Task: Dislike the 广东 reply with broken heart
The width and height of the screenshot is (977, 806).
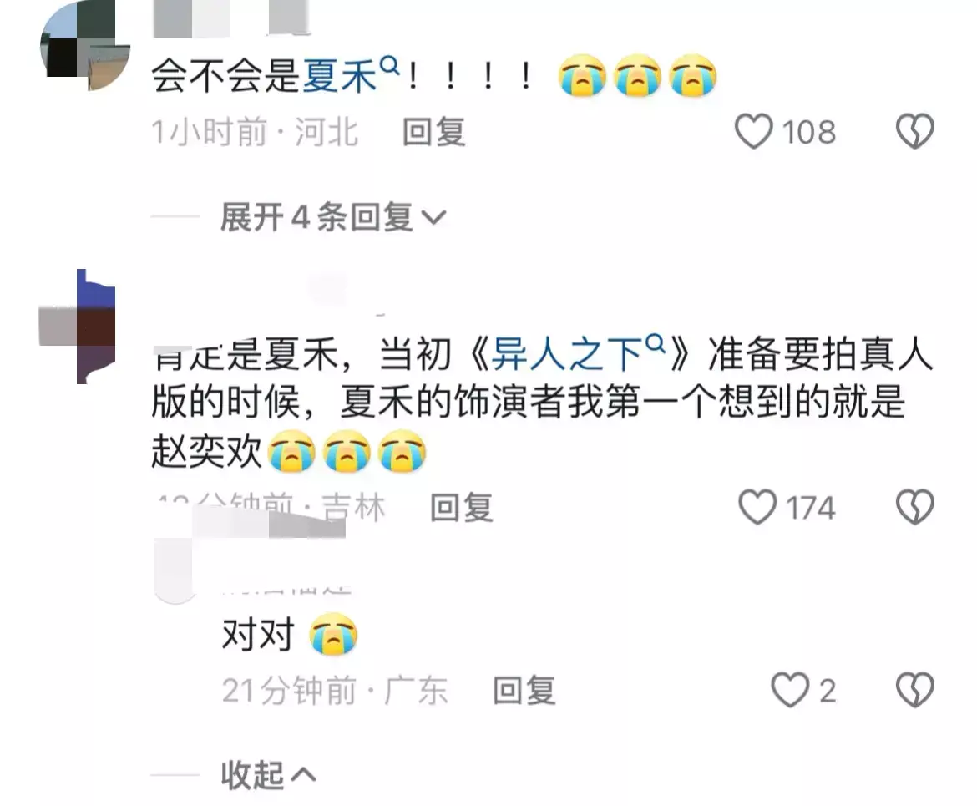Action: point(914,689)
